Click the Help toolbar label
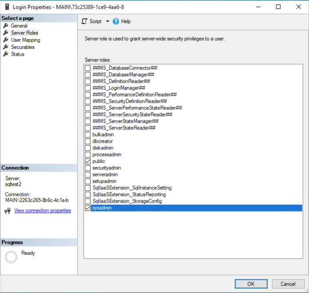The height and width of the screenshot is (293, 309). [x=126, y=21]
